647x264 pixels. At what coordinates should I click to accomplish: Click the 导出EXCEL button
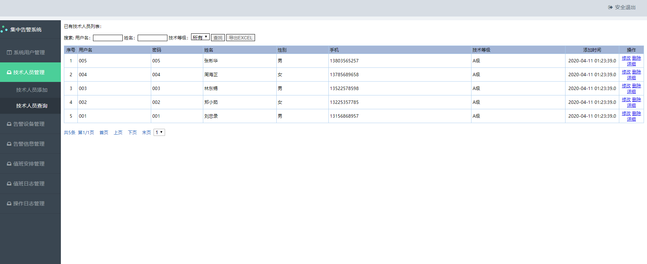click(x=240, y=38)
